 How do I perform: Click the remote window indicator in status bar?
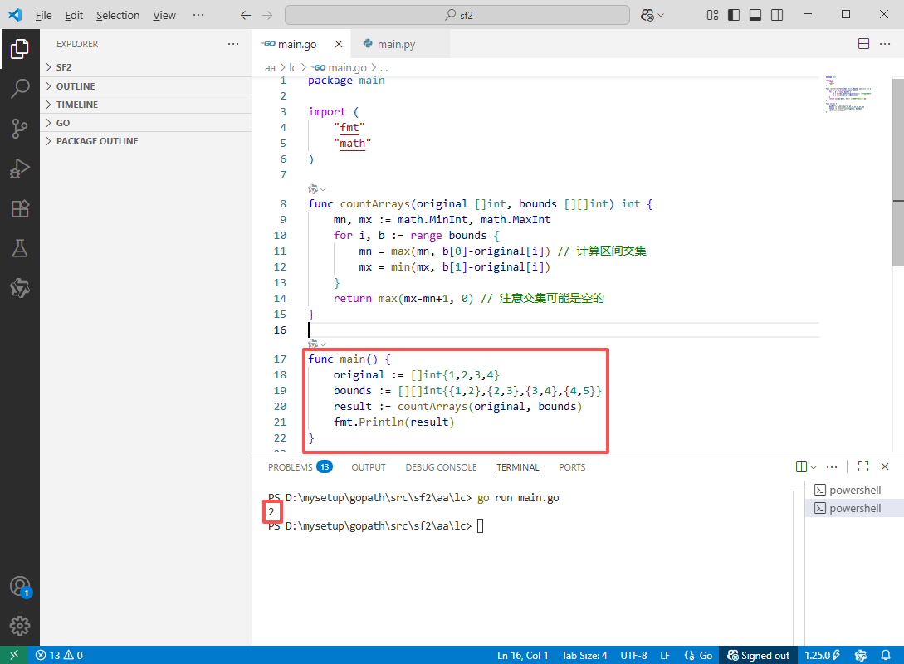pos(14,655)
